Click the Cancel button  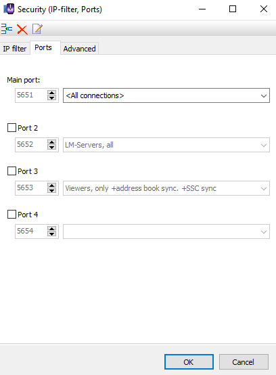244,362
